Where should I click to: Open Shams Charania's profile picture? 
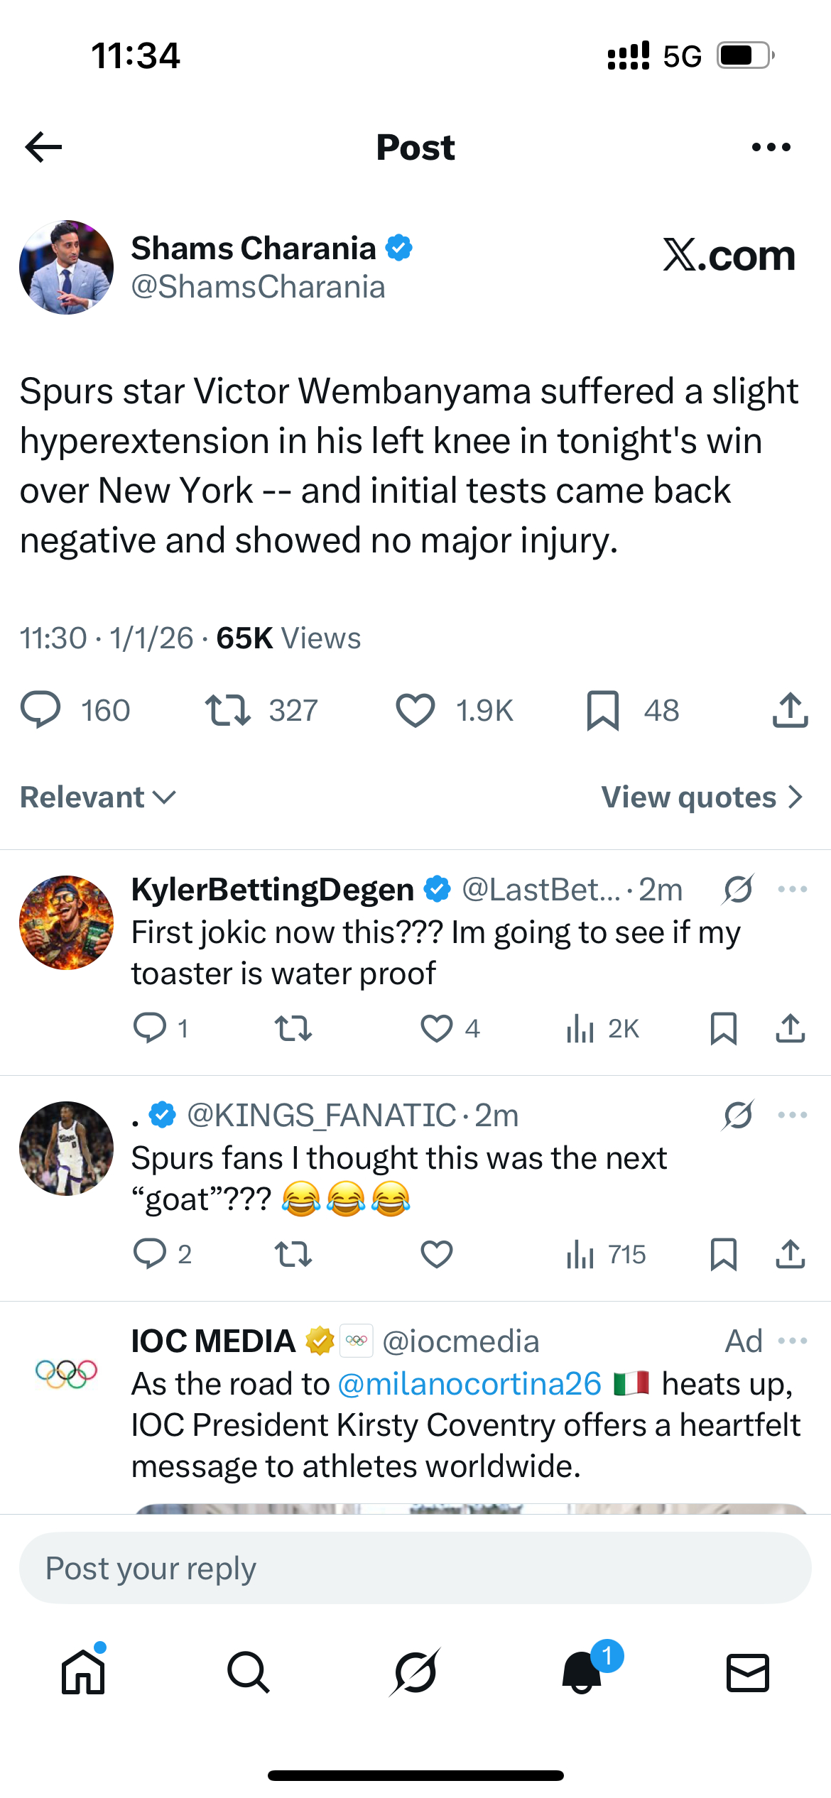tap(66, 267)
